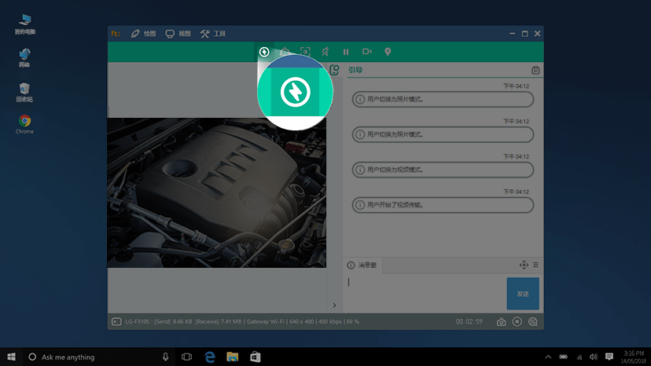Click the engine video preview
This screenshot has height=366, width=651.
(217, 192)
